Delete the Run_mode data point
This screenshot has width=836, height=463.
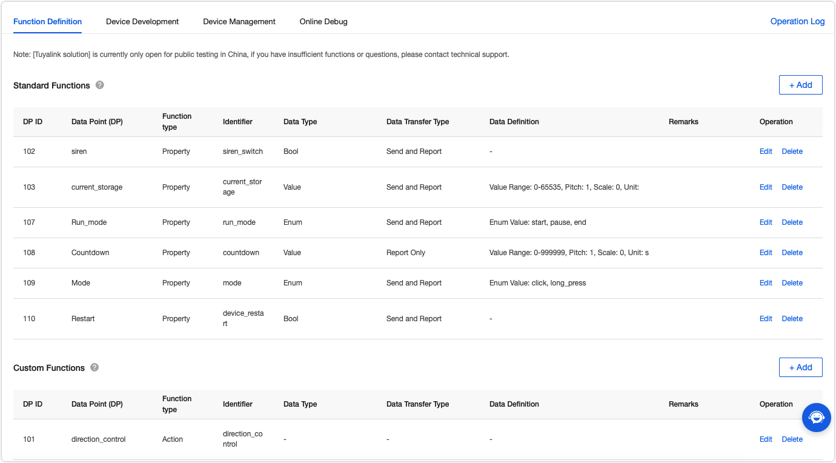[792, 222]
